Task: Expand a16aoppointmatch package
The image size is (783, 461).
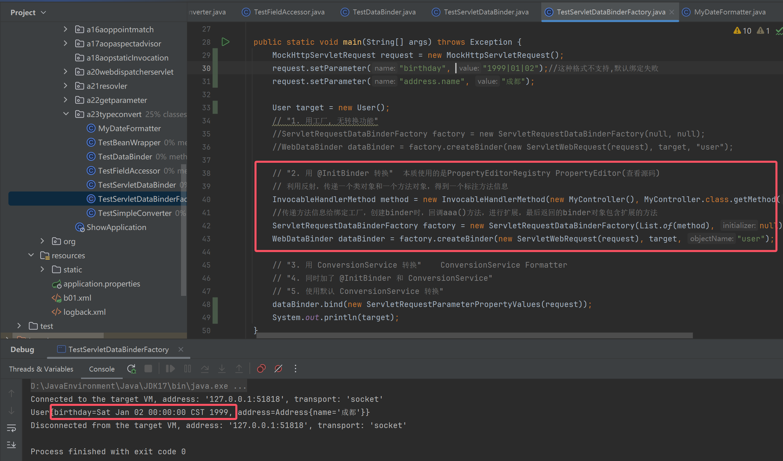Action: click(66, 29)
